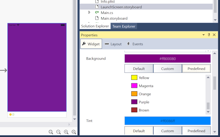
Task: Click the predefined color list scroll-down arrow
Action: tap(208, 112)
